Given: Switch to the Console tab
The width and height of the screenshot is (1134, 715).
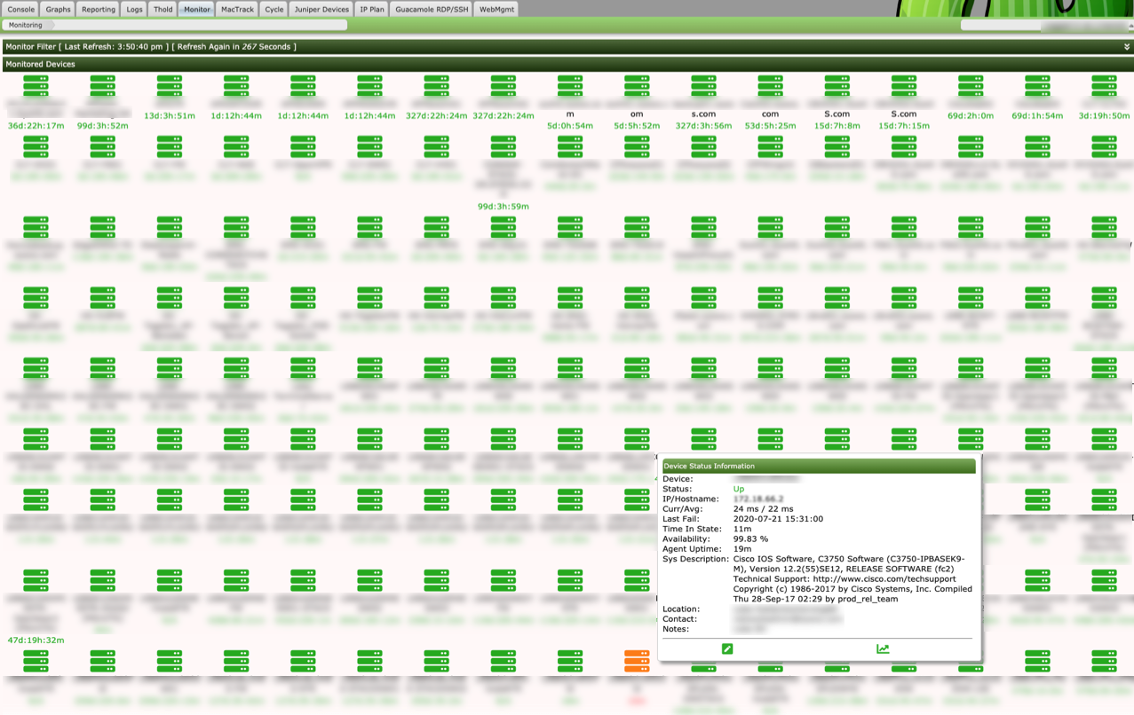Looking at the screenshot, I should [x=21, y=10].
